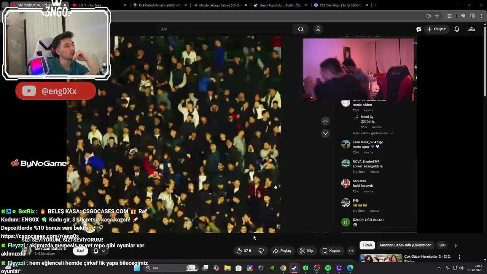Go to next short with down arrow
Viewport: 487px width, 274px height.
tap(325, 133)
